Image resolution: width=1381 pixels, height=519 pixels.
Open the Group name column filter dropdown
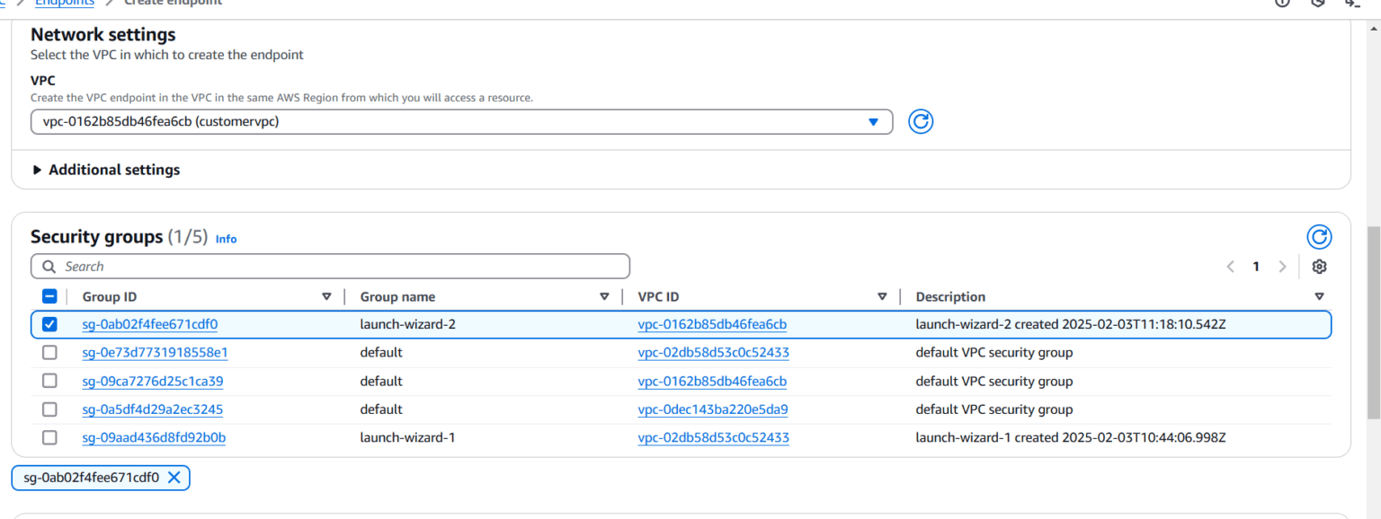point(603,295)
